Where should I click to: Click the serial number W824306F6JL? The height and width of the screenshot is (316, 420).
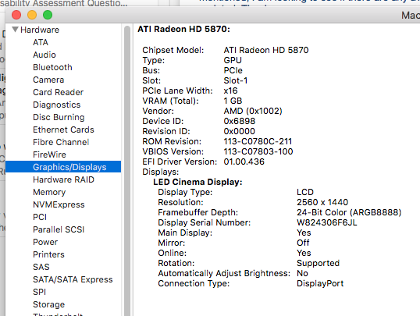point(327,222)
